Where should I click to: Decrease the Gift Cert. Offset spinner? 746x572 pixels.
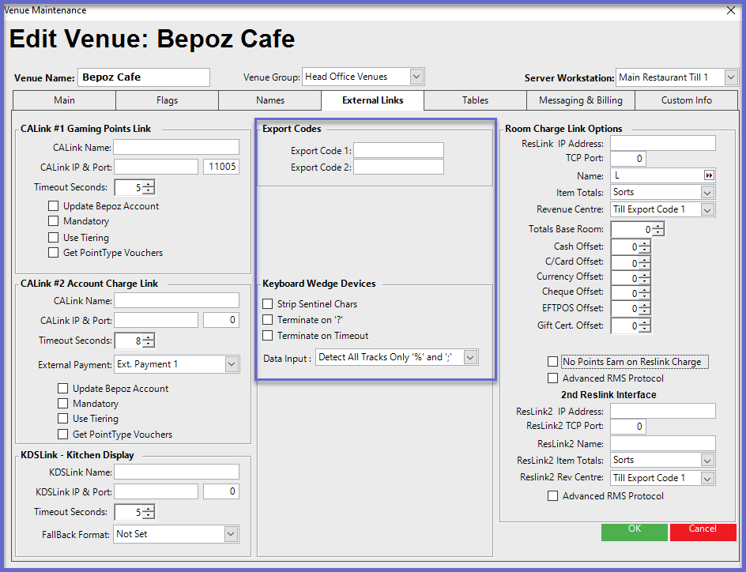(x=645, y=329)
